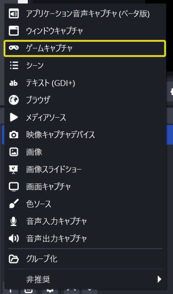Click the projector icon for 画像スライドショー
This screenshot has height=294, width=173.
coord(14,169)
